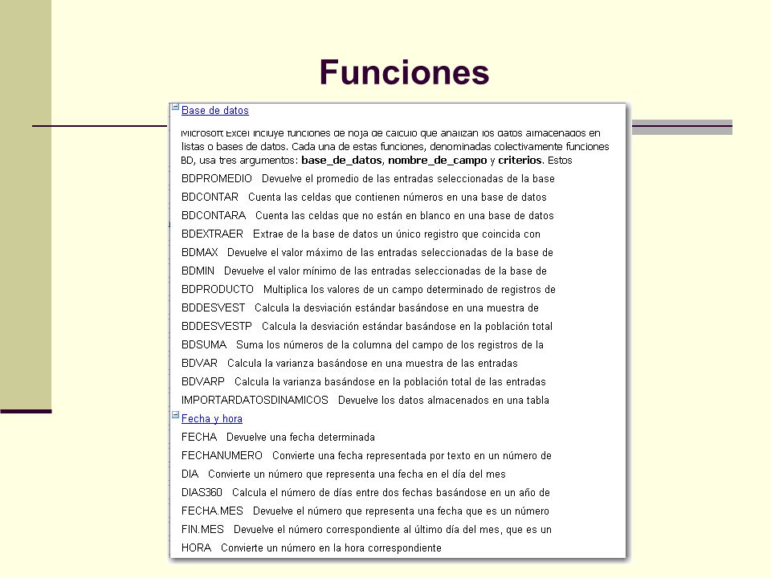Select the BDCONTAR function row
Viewport: 771px width, 578px height.
364,197
